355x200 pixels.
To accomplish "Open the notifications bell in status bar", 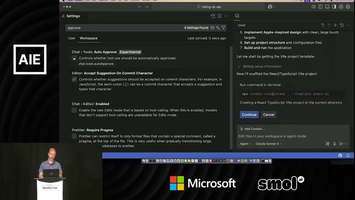I will (348, 155).
